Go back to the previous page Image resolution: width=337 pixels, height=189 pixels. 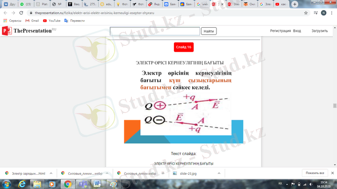click(5, 13)
